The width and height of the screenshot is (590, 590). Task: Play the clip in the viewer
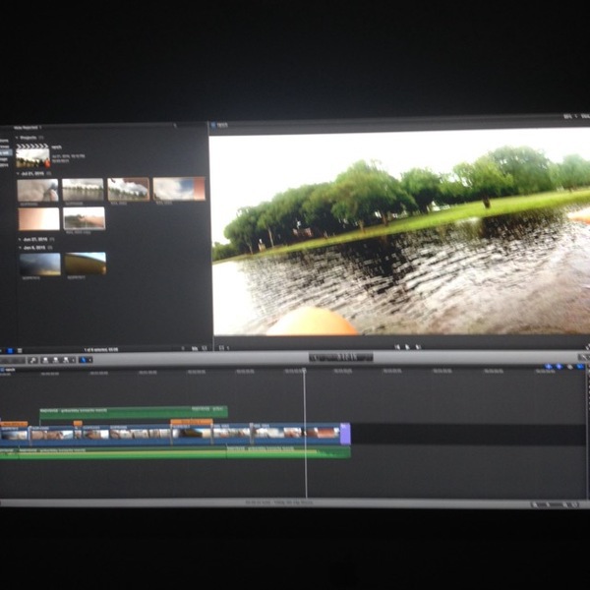(407, 347)
